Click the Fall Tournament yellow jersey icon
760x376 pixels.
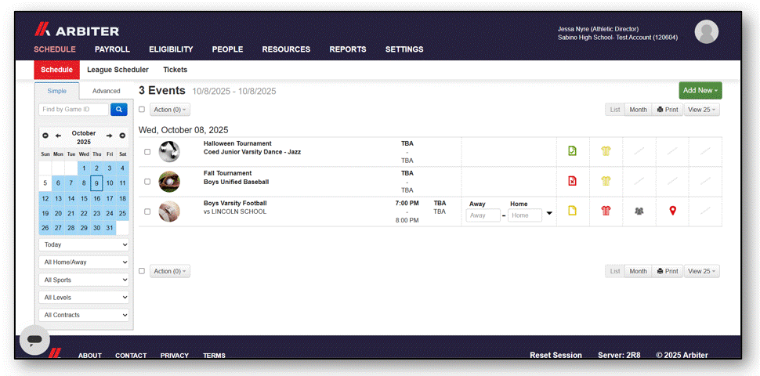tap(606, 181)
